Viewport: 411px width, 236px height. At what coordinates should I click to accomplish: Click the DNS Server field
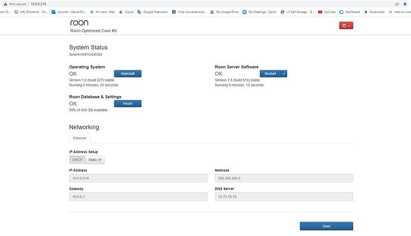pos(284,197)
